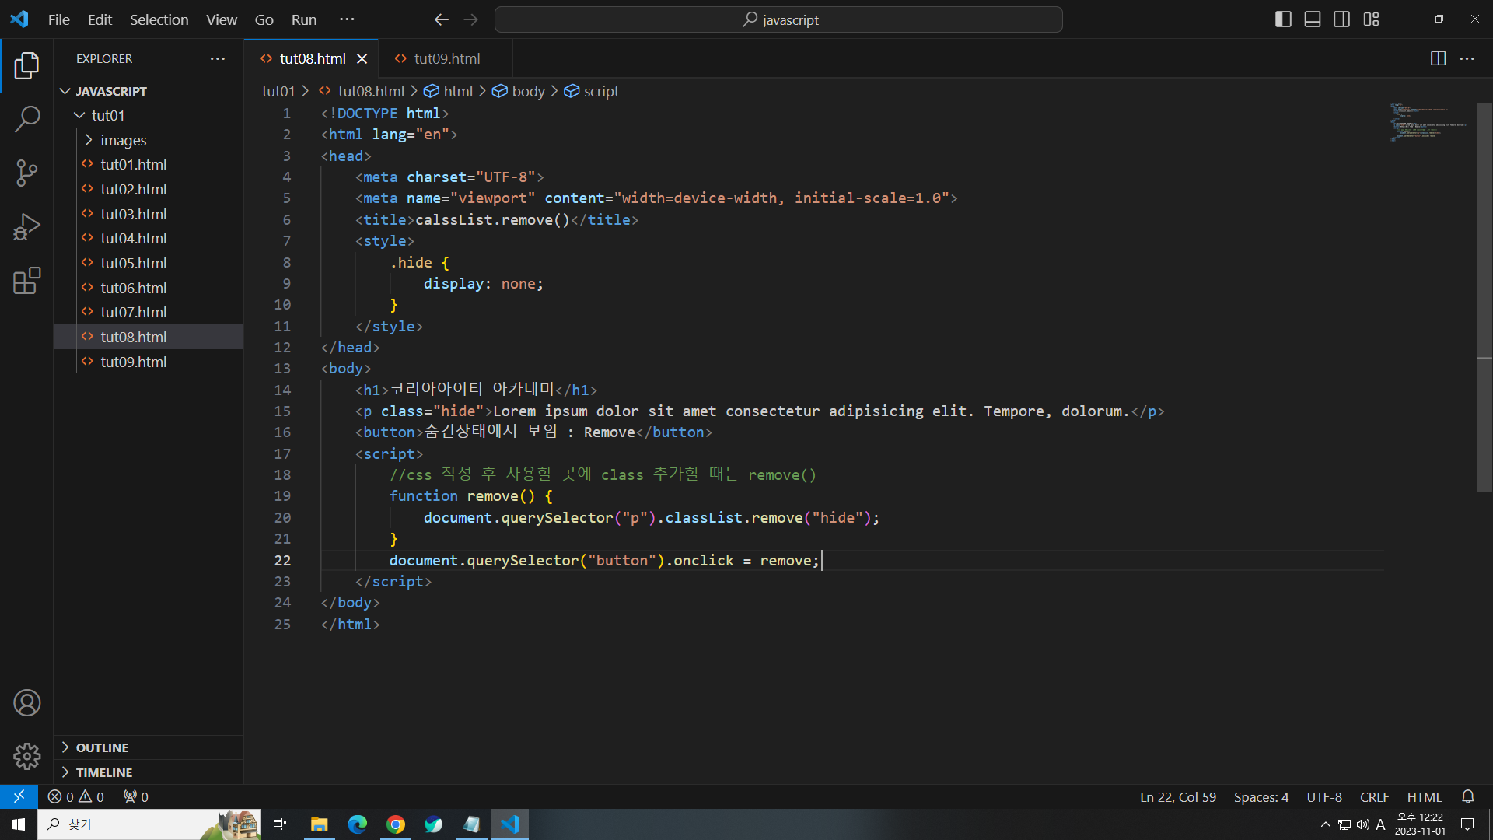Image resolution: width=1493 pixels, height=840 pixels.
Task: Open the Search view in activity bar
Action: click(26, 119)
